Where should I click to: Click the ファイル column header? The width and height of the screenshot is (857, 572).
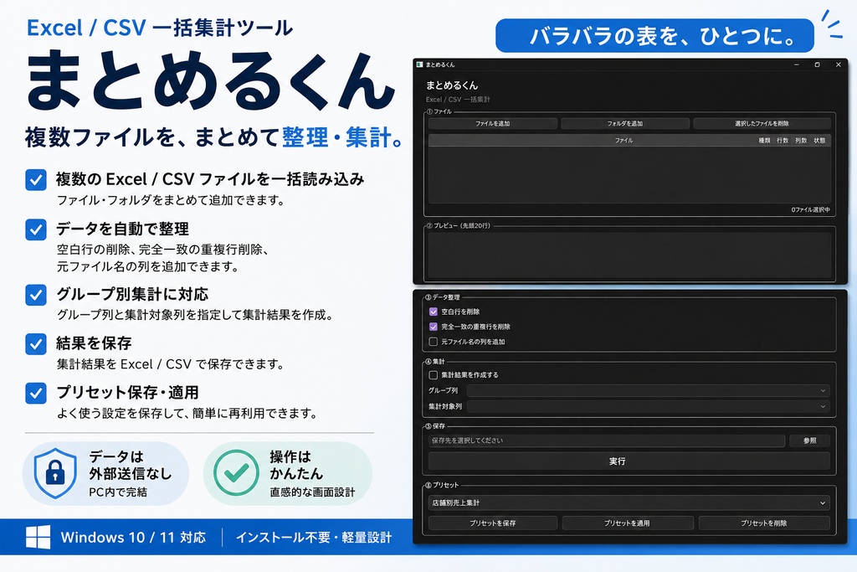pyautogui.click(x=624, y=141)
